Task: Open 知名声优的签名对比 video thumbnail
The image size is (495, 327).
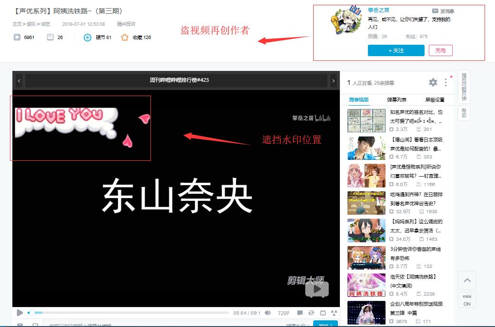Action: [x=366, y=121]
